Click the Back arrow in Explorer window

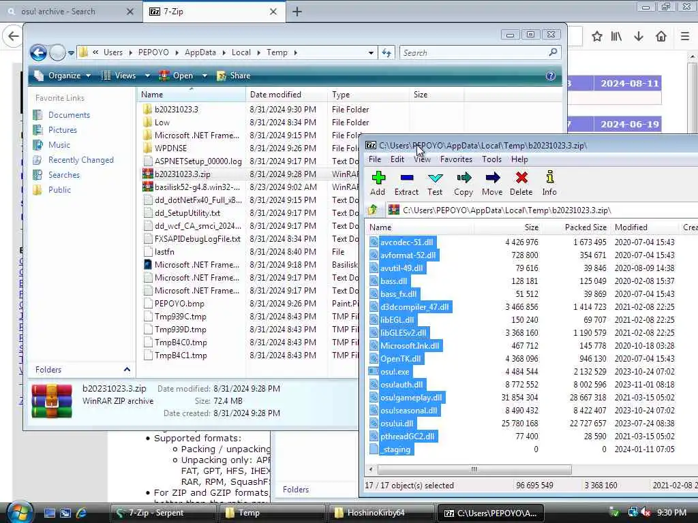[38, 53]
